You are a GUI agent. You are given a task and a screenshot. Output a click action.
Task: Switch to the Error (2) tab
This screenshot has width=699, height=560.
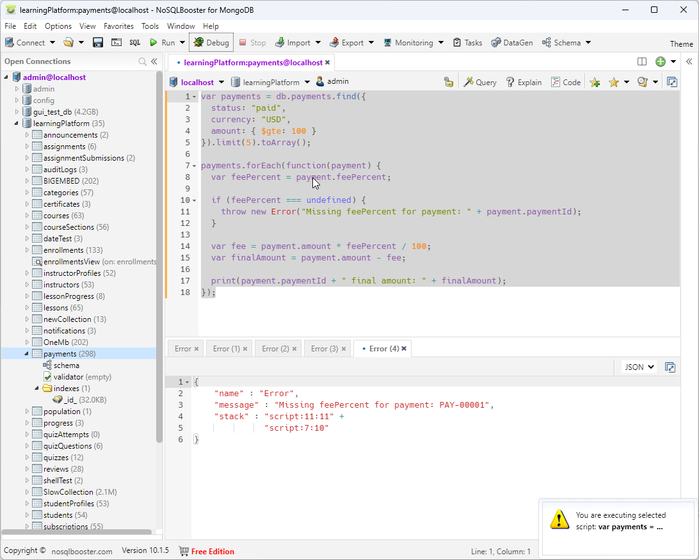(275, 349)
